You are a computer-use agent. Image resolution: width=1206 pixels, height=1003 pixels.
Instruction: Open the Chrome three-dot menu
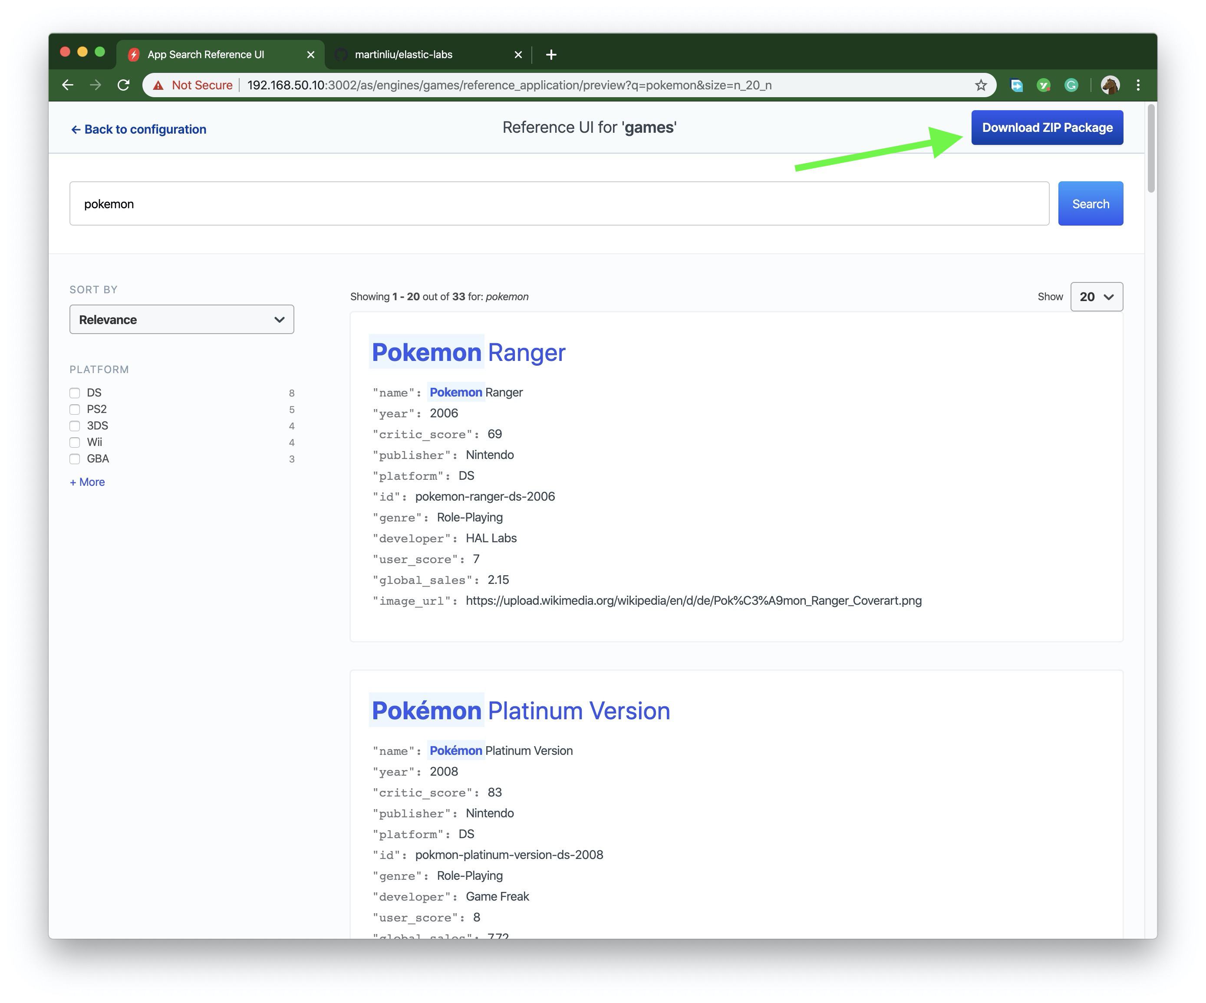(x=1138, y=85)
